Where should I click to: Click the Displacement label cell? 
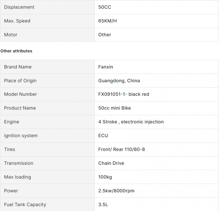pyautogui.click(x=47, y=7)
